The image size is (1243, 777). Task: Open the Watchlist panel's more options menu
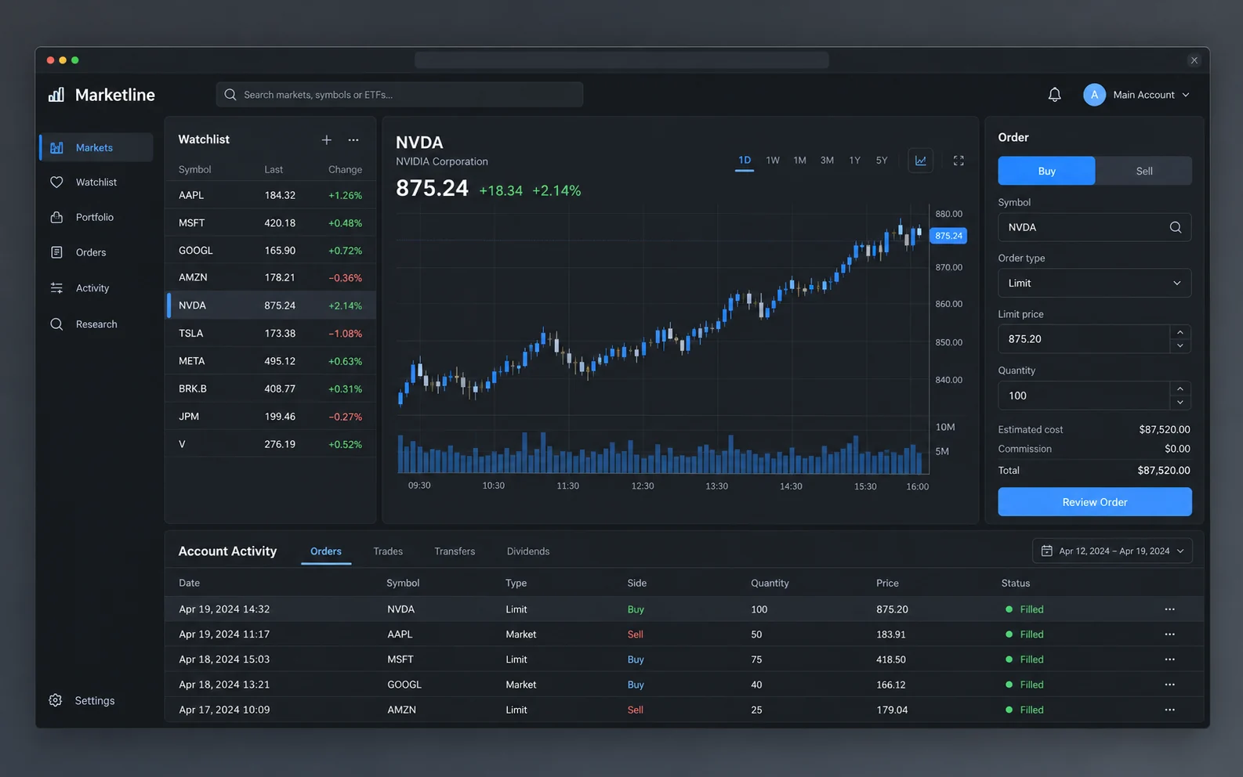[x=353, y=139]
